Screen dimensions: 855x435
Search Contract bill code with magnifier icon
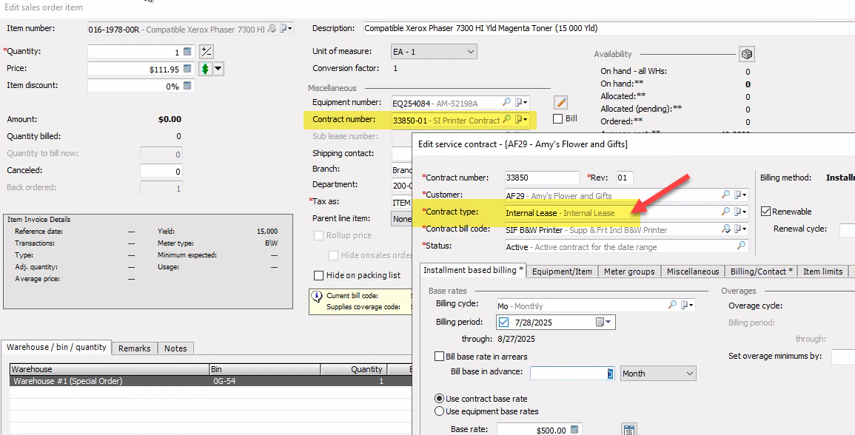pos(725,229)
